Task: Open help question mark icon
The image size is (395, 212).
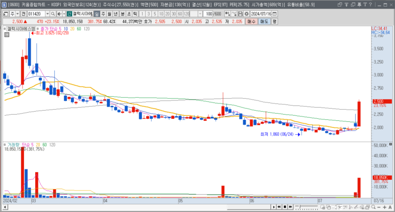Action: pos(370,5)
